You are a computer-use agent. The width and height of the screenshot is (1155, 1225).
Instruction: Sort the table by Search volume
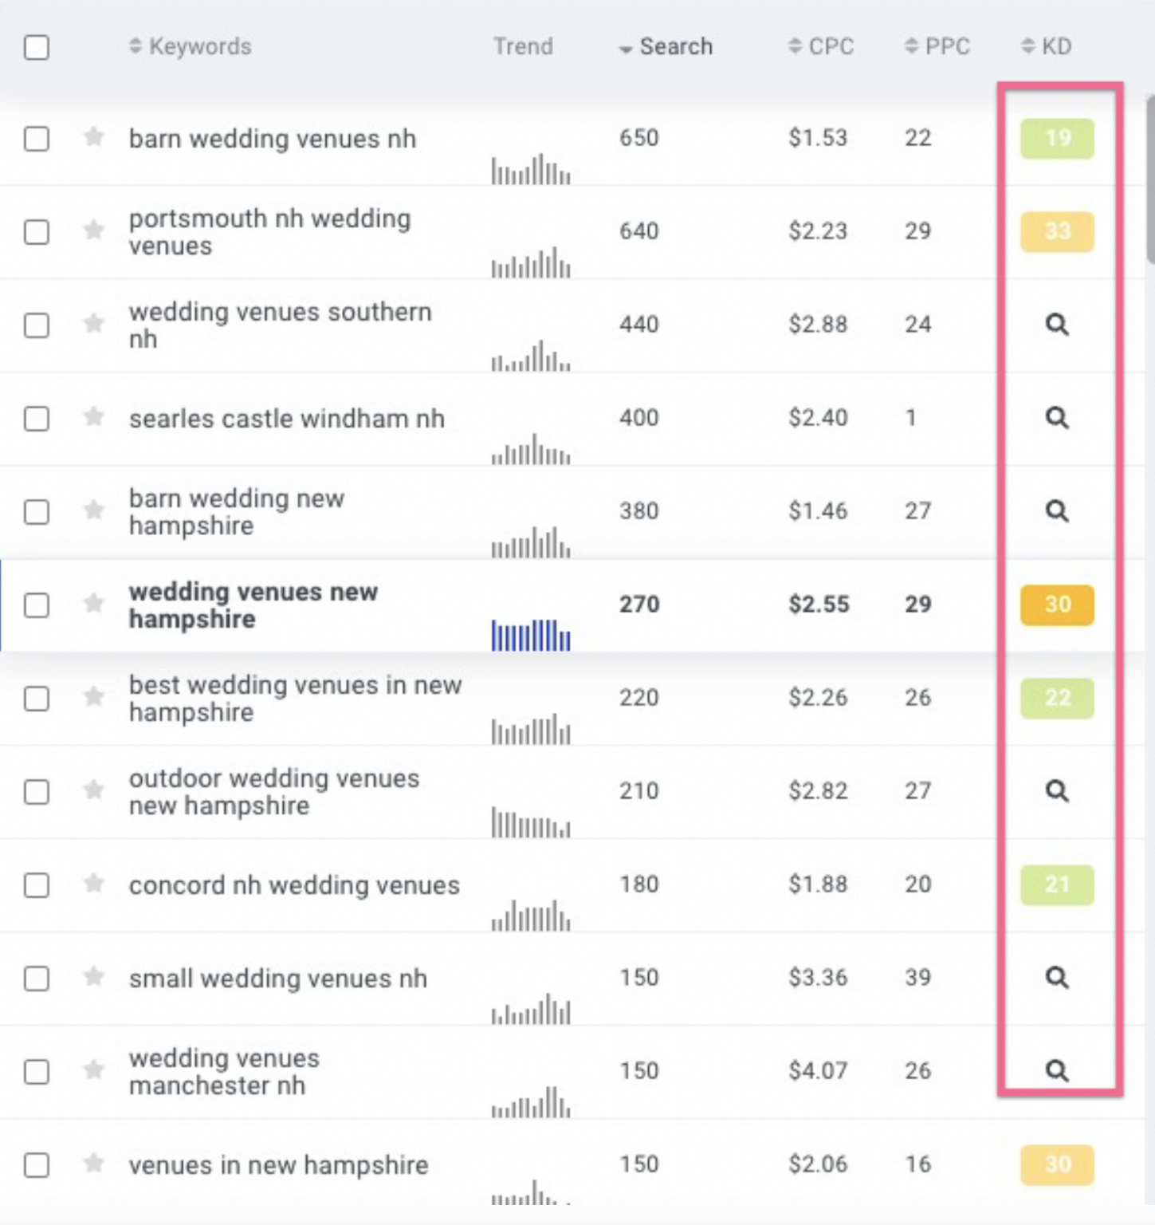coord(666,47)
